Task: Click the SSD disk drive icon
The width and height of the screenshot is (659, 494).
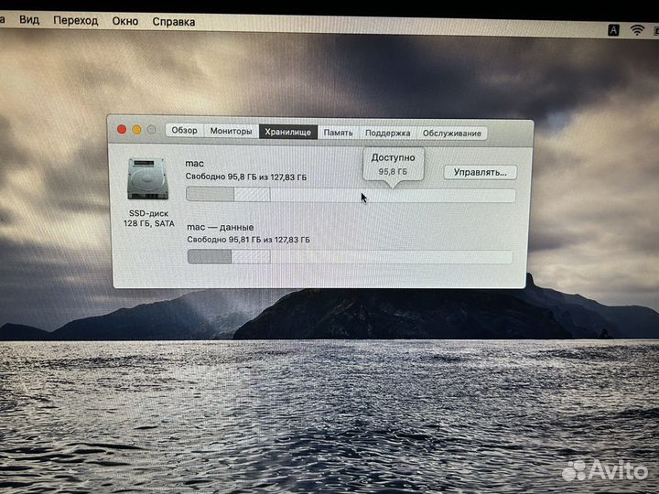Action: click(x=148, y=179)
